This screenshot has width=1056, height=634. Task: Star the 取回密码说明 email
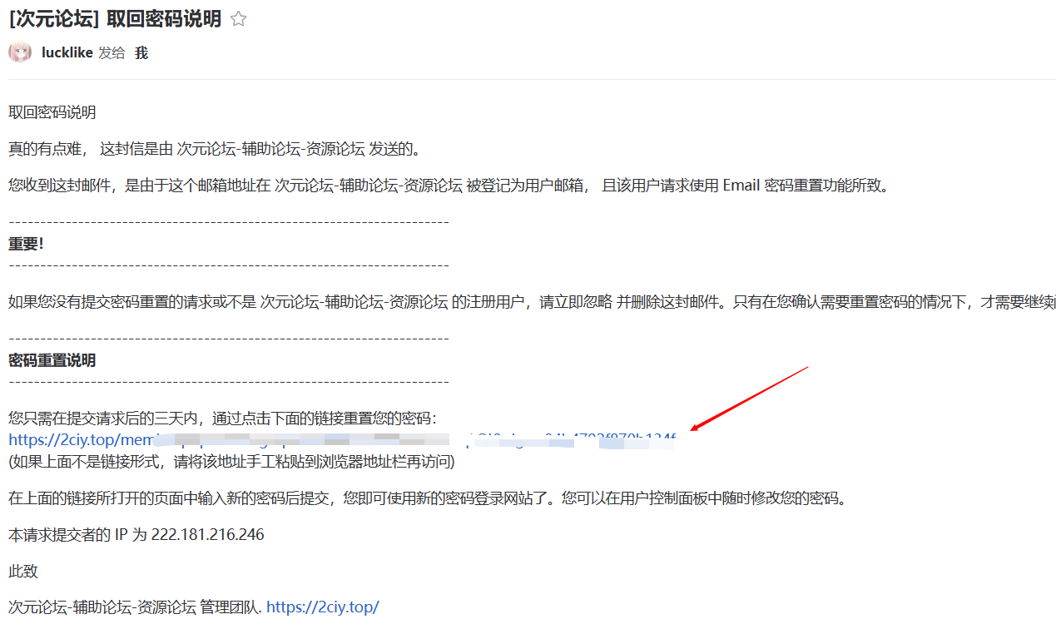coord(239,19)
